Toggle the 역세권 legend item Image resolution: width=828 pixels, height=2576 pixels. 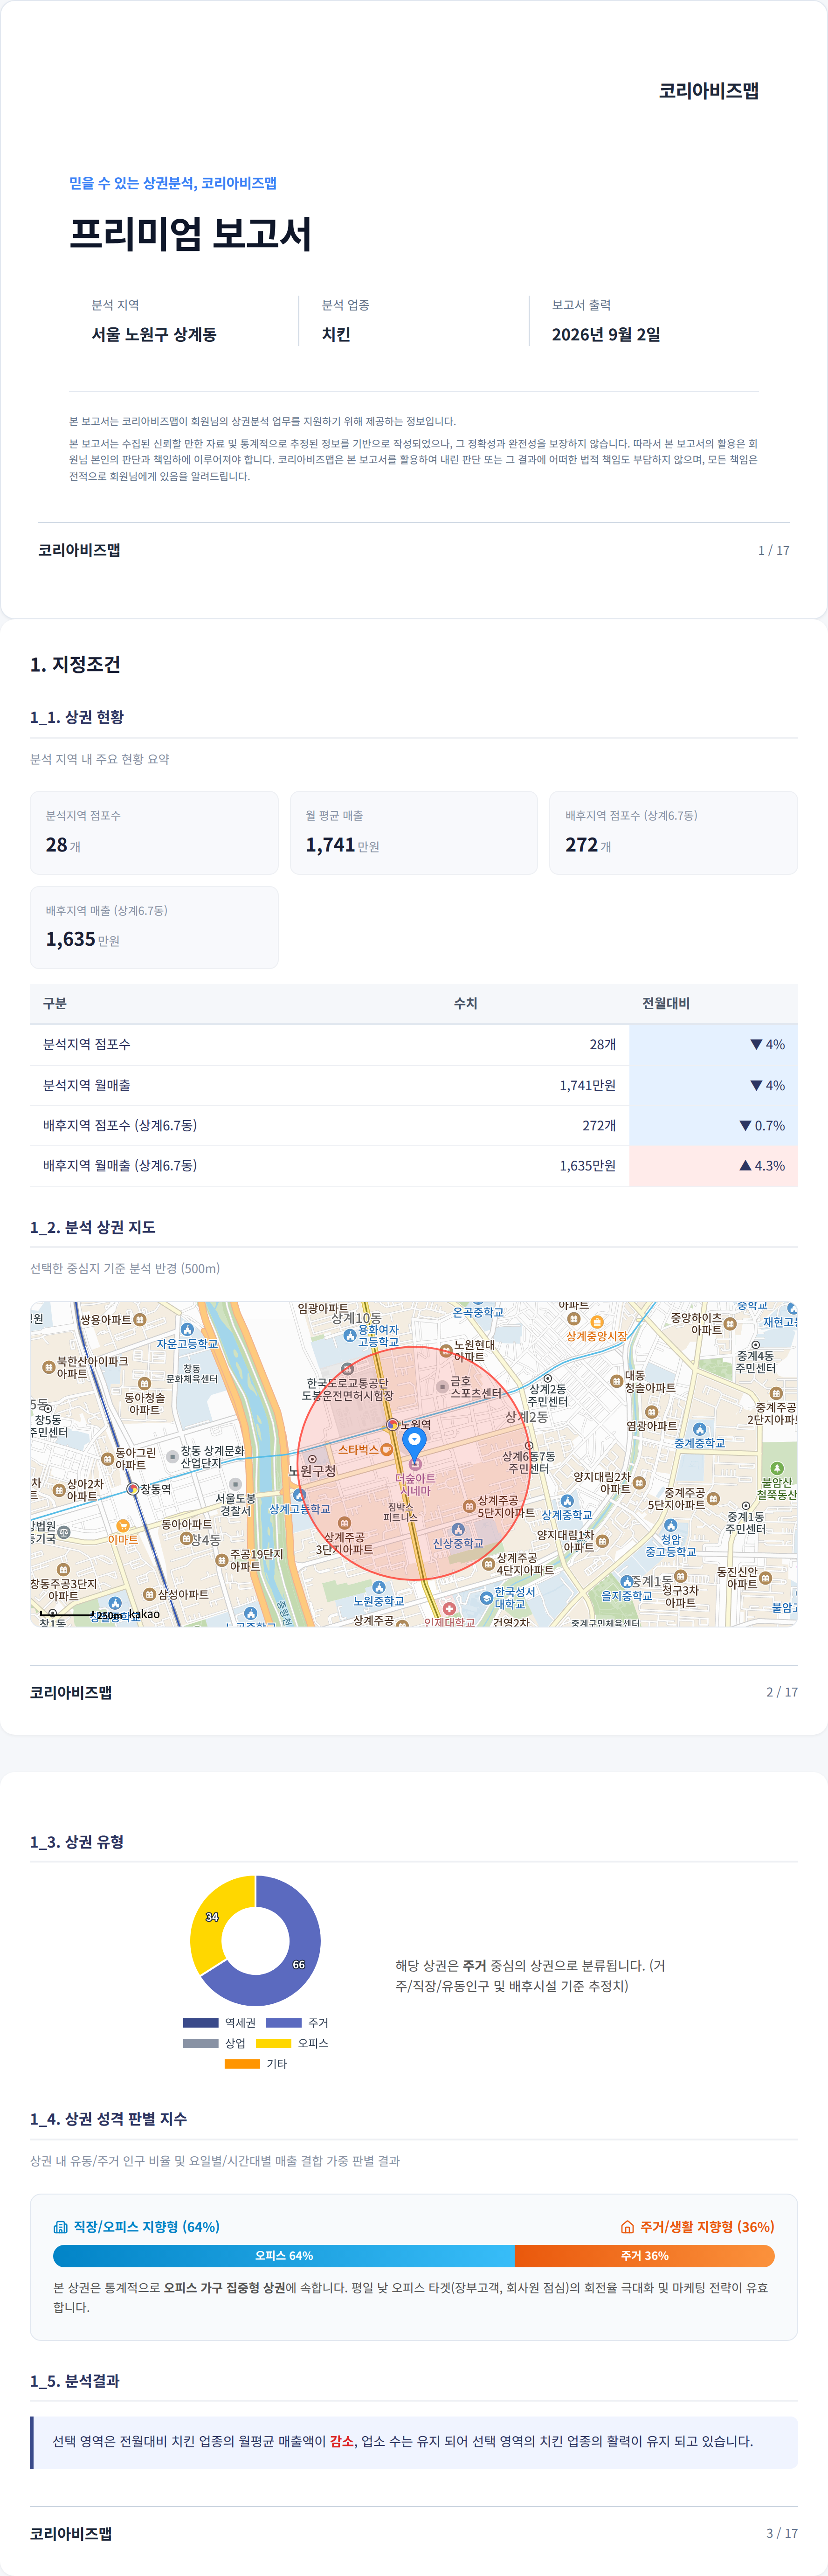219,2023
